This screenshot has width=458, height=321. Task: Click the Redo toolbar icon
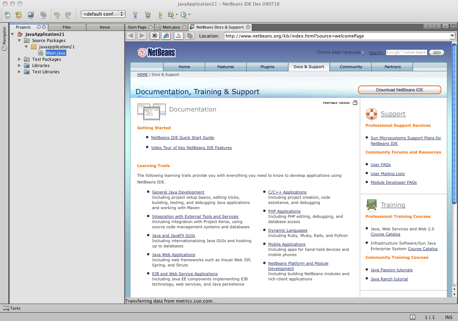(x=68, y=15)
